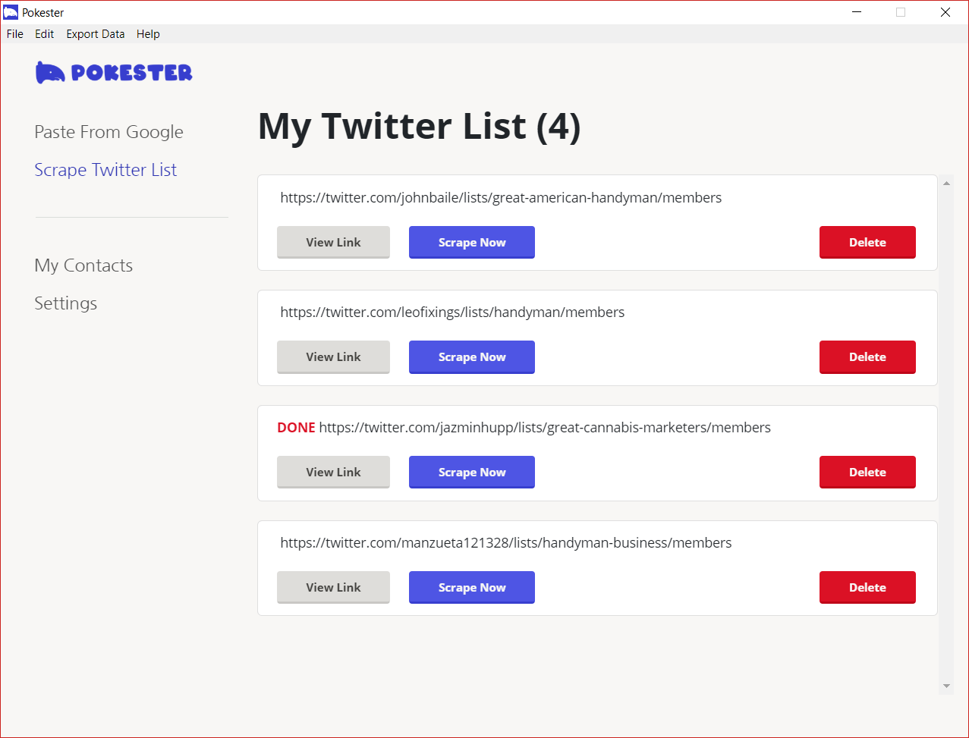
Task: Click the scrollbar up arrow
Action: [946, 183]
